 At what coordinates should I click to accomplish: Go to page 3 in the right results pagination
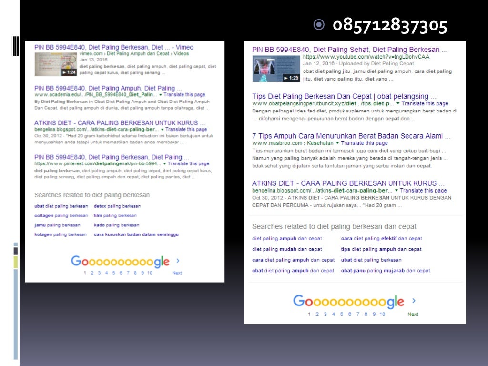click(325, 314)
